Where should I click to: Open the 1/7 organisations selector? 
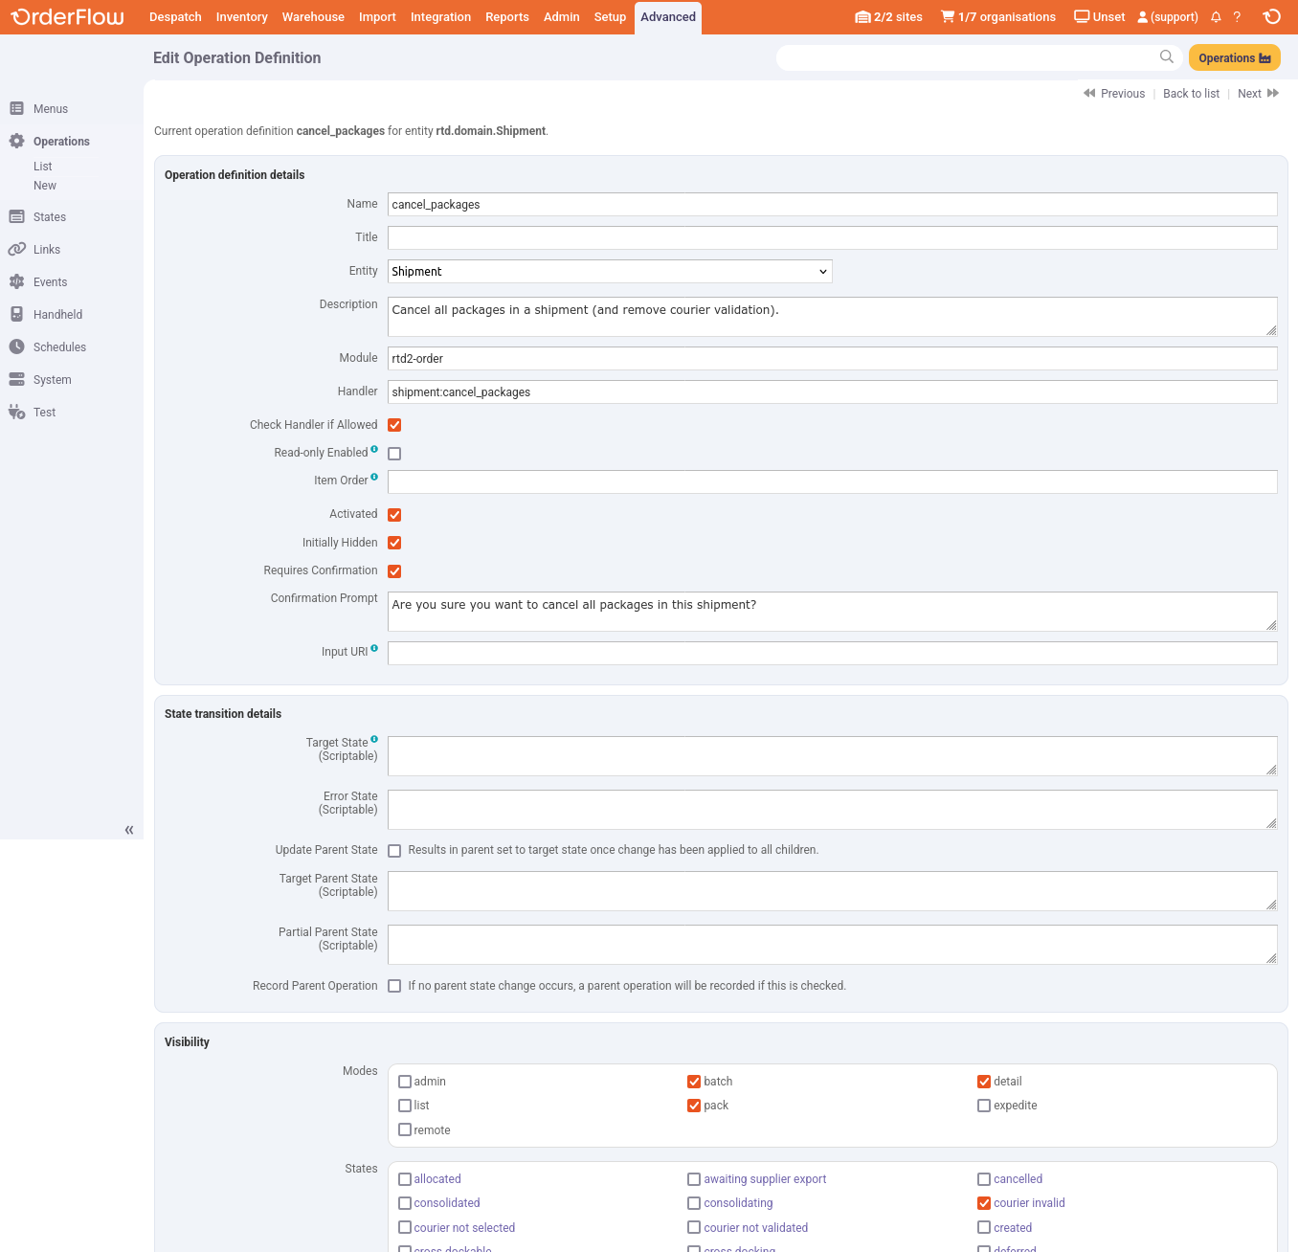point(998,17)
